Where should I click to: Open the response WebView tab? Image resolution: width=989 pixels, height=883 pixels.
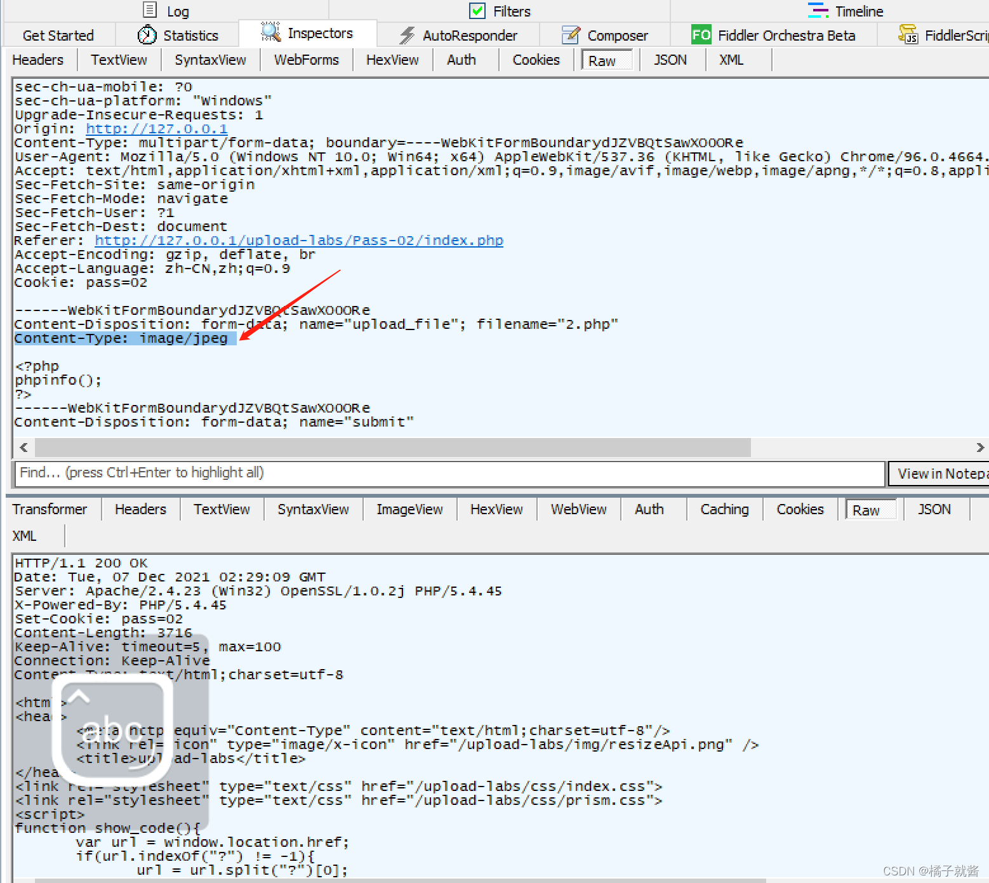(579, 509)
